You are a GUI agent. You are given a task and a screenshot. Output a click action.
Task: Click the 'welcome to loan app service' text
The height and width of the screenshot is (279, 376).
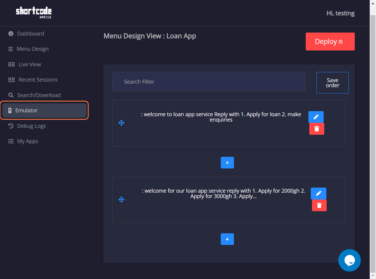click(x=221, y=117)
